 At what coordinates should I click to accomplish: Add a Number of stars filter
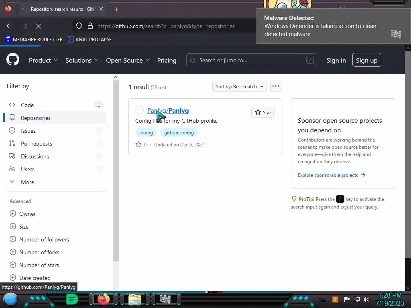[x=34, y=265]
